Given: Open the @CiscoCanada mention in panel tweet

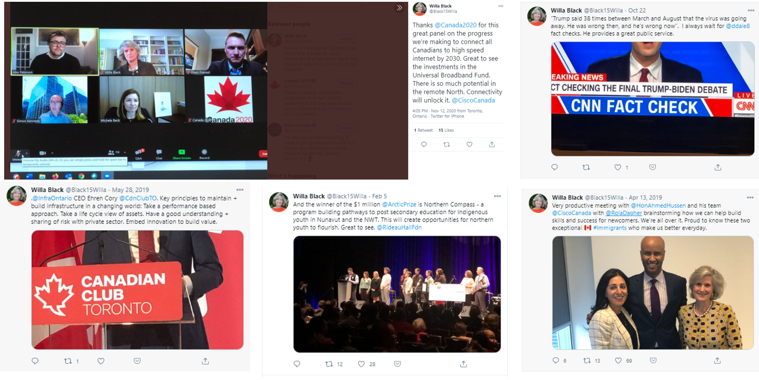Looking at the screenshot, I should [473, 100].
